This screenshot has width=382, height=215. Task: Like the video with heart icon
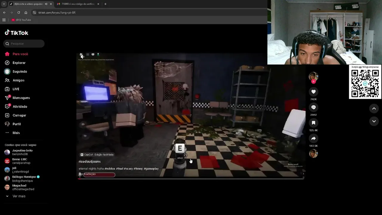[313, 92]
